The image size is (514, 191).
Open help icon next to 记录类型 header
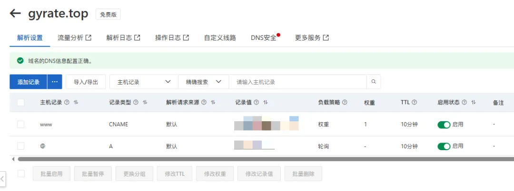pyautogui.click(x=136, y=102)
